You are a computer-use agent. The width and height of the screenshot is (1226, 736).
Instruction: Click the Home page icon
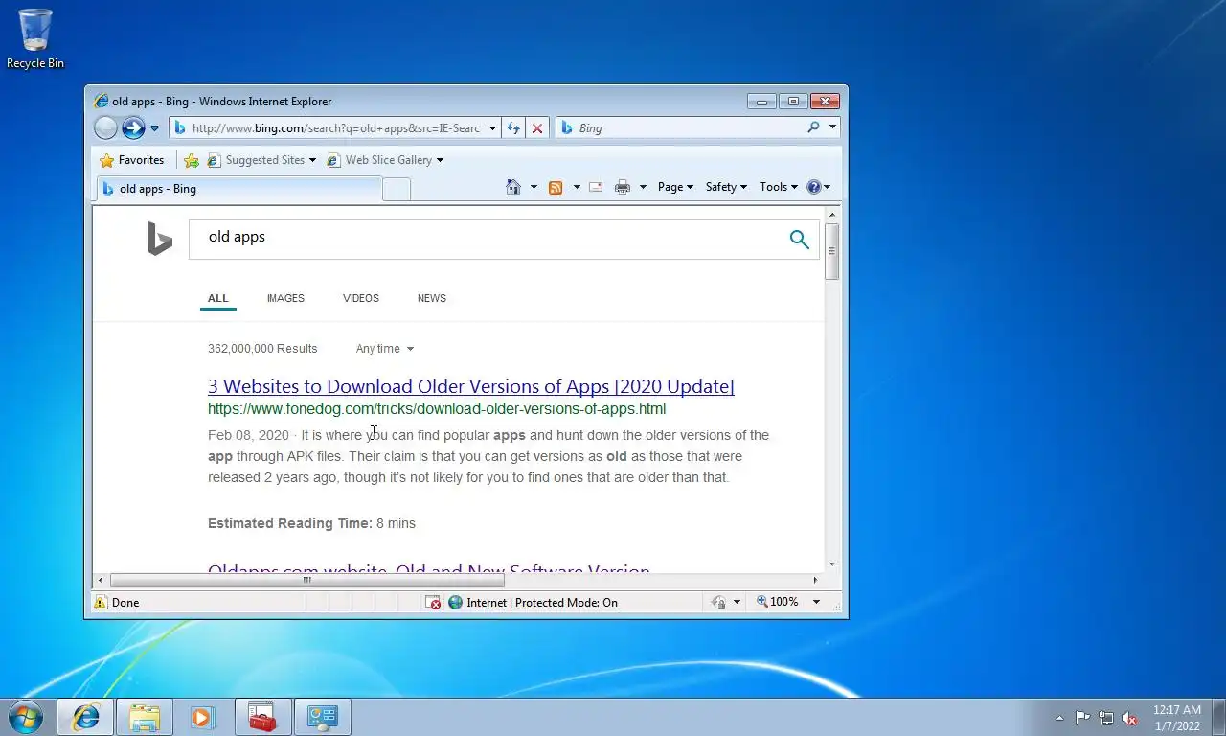(x=513, y=187)
